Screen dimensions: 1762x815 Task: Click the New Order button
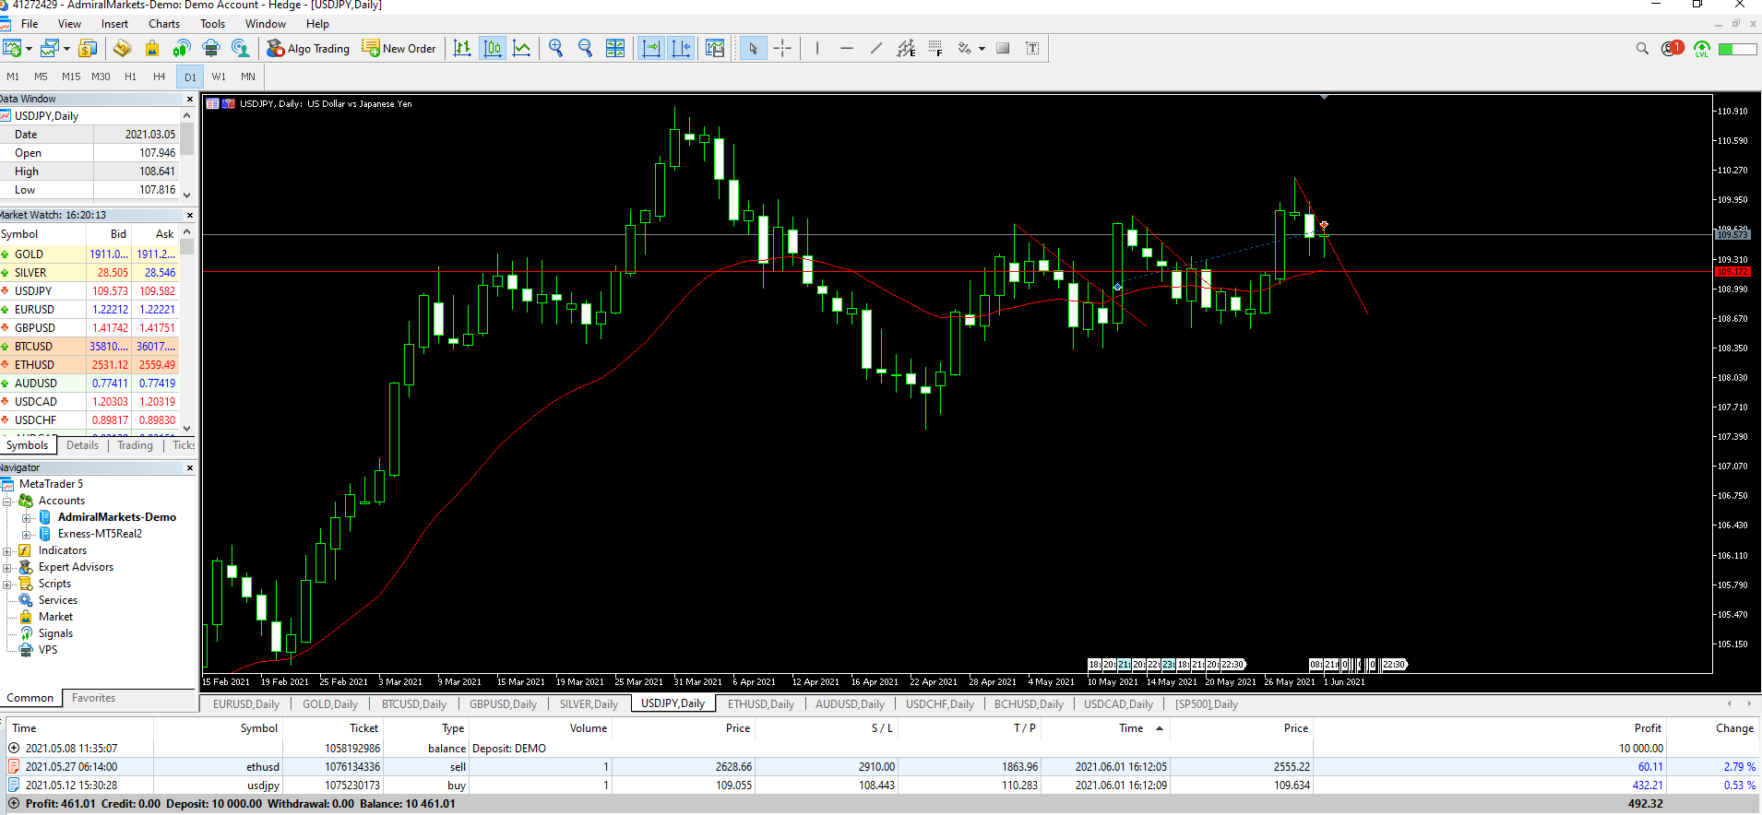399,48
